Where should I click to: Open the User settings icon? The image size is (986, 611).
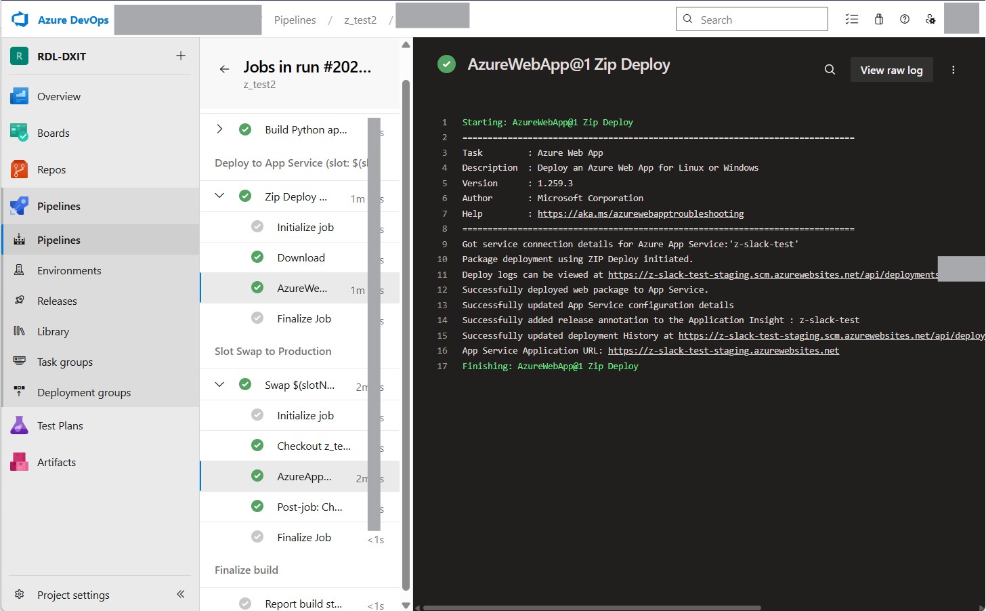pos(930,19)
